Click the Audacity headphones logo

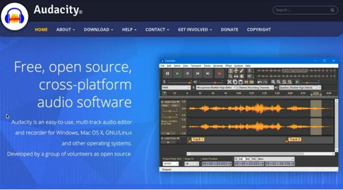(15, 17)
